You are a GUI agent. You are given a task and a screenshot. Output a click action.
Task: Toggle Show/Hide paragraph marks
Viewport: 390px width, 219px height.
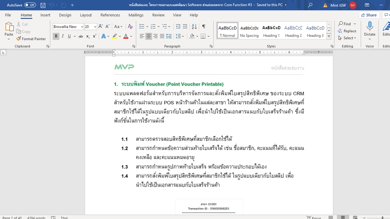(204, 26)
